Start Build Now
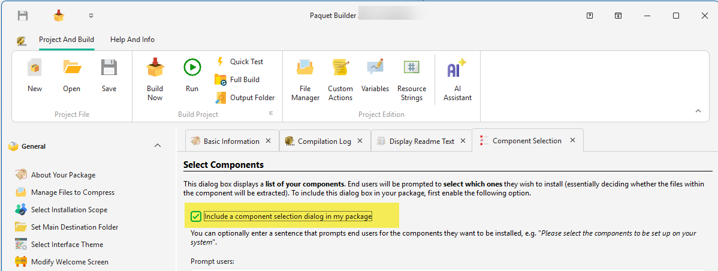718x271 pixels. tap(155, 80)
